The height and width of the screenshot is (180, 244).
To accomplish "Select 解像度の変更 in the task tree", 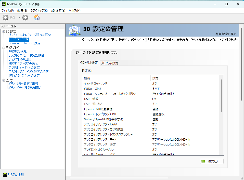I will pos(18,51).
